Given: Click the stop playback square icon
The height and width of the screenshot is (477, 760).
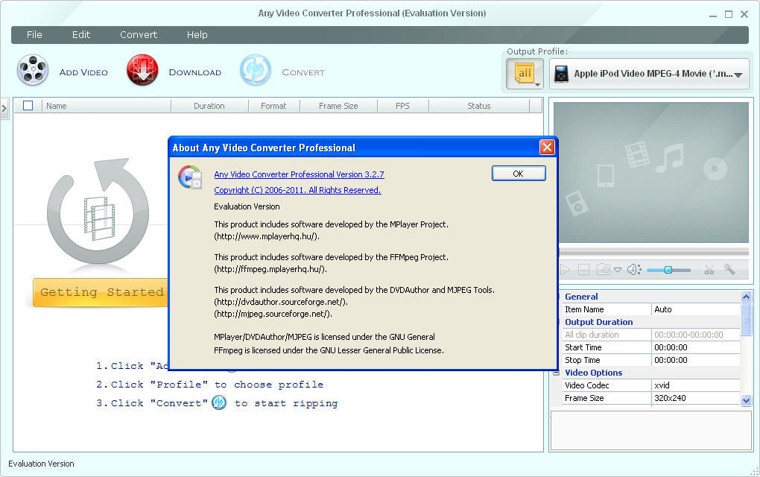Looking at the screenshot, I should click(584, 270).
